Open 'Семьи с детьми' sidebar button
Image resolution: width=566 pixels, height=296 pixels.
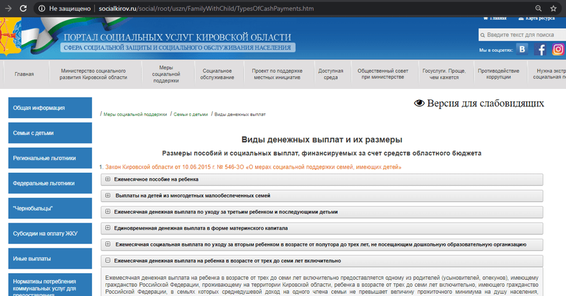tap(50, 133)
